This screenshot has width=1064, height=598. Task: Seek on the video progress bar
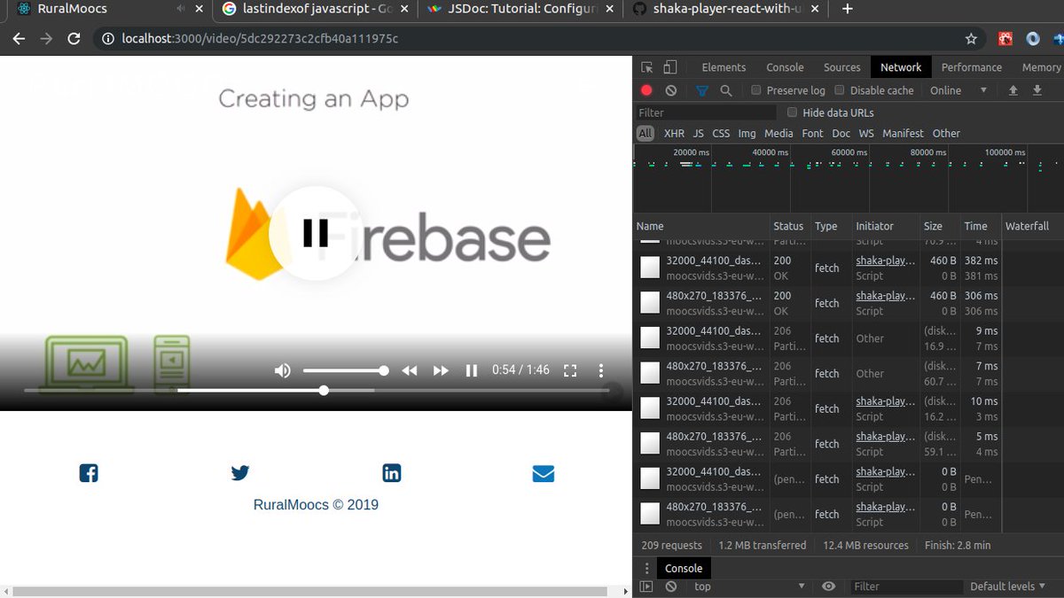317,390
